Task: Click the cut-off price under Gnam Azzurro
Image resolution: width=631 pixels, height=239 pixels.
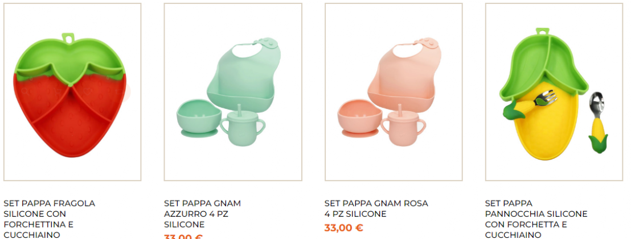Action: [183, 237]
